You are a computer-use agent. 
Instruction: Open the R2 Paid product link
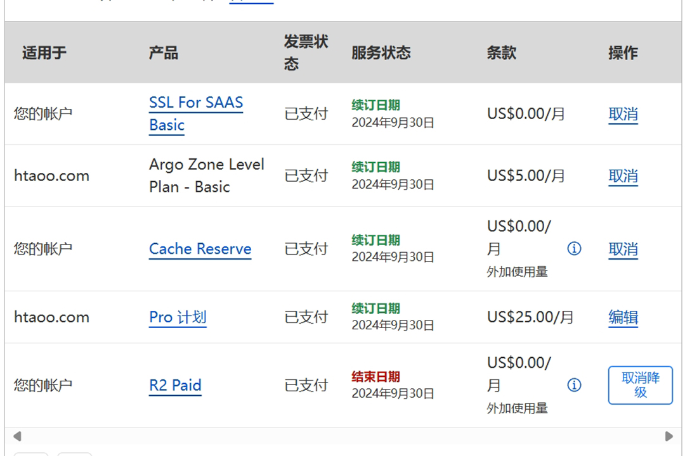175,385
